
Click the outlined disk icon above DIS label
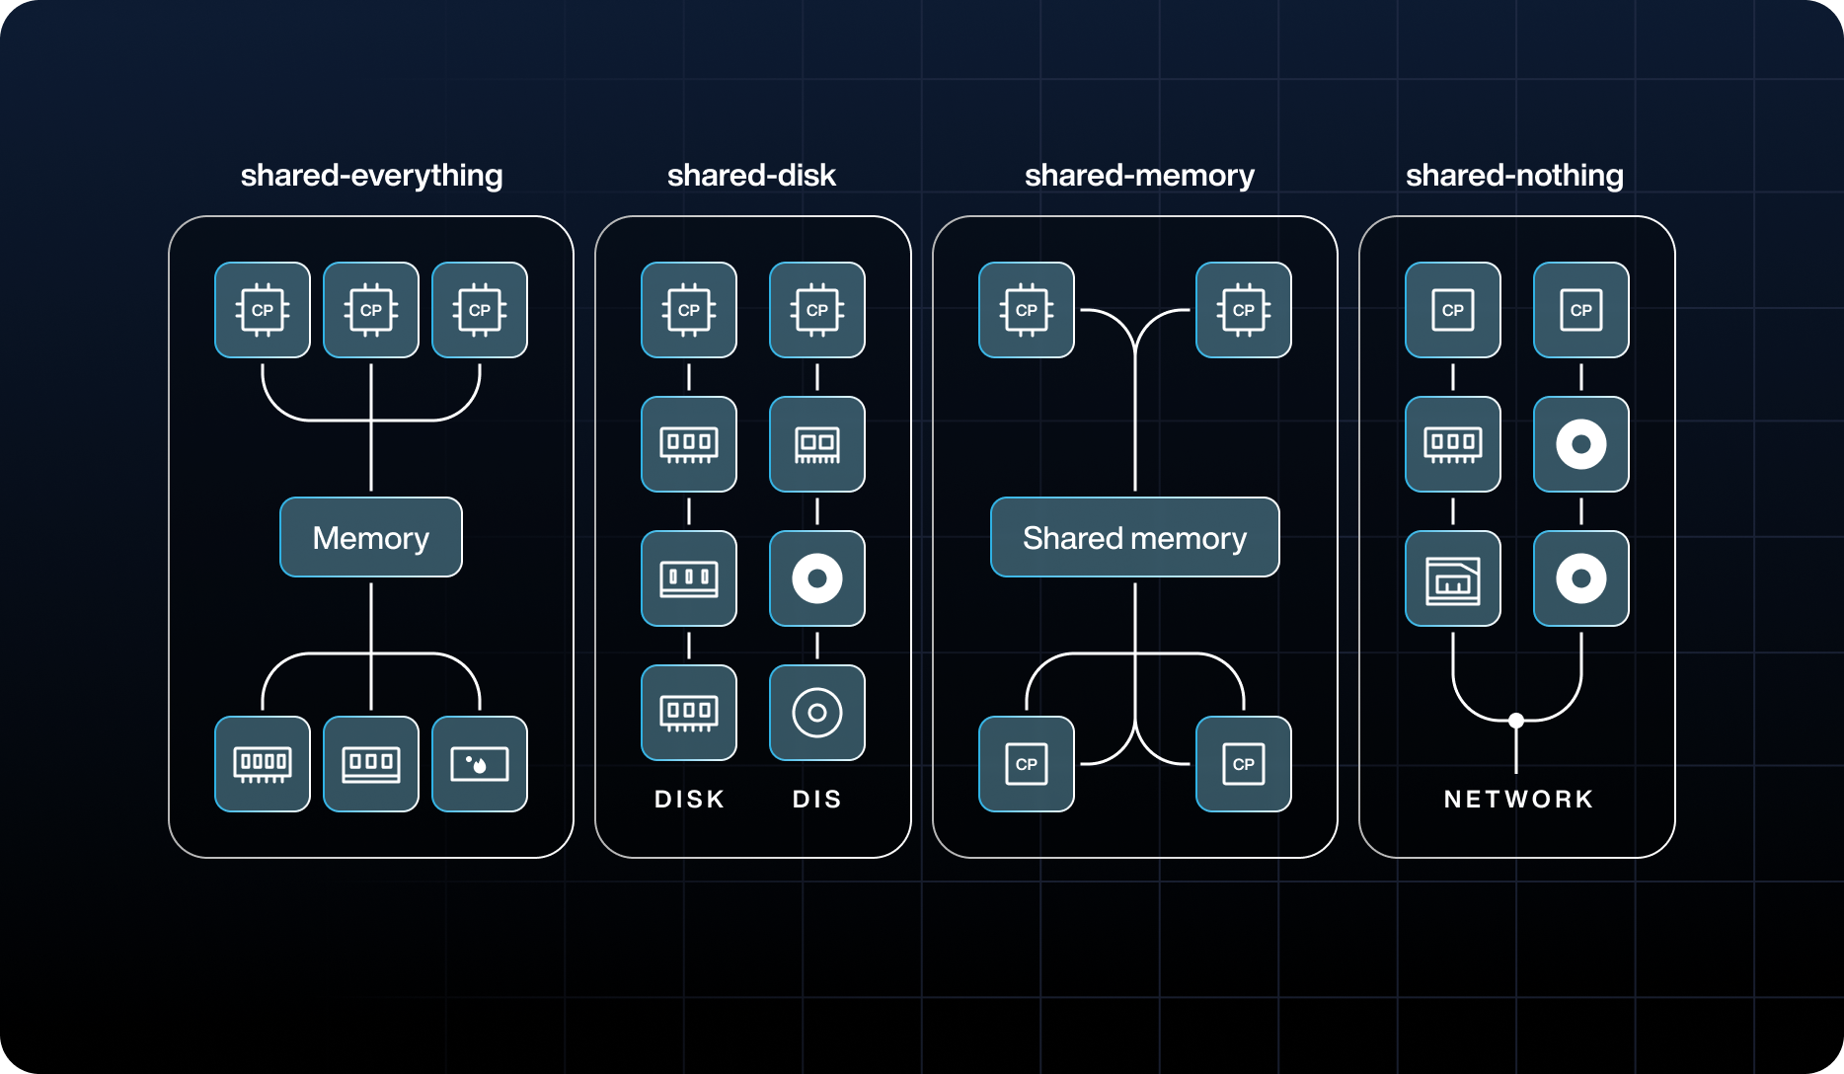[x=817, y=713]
